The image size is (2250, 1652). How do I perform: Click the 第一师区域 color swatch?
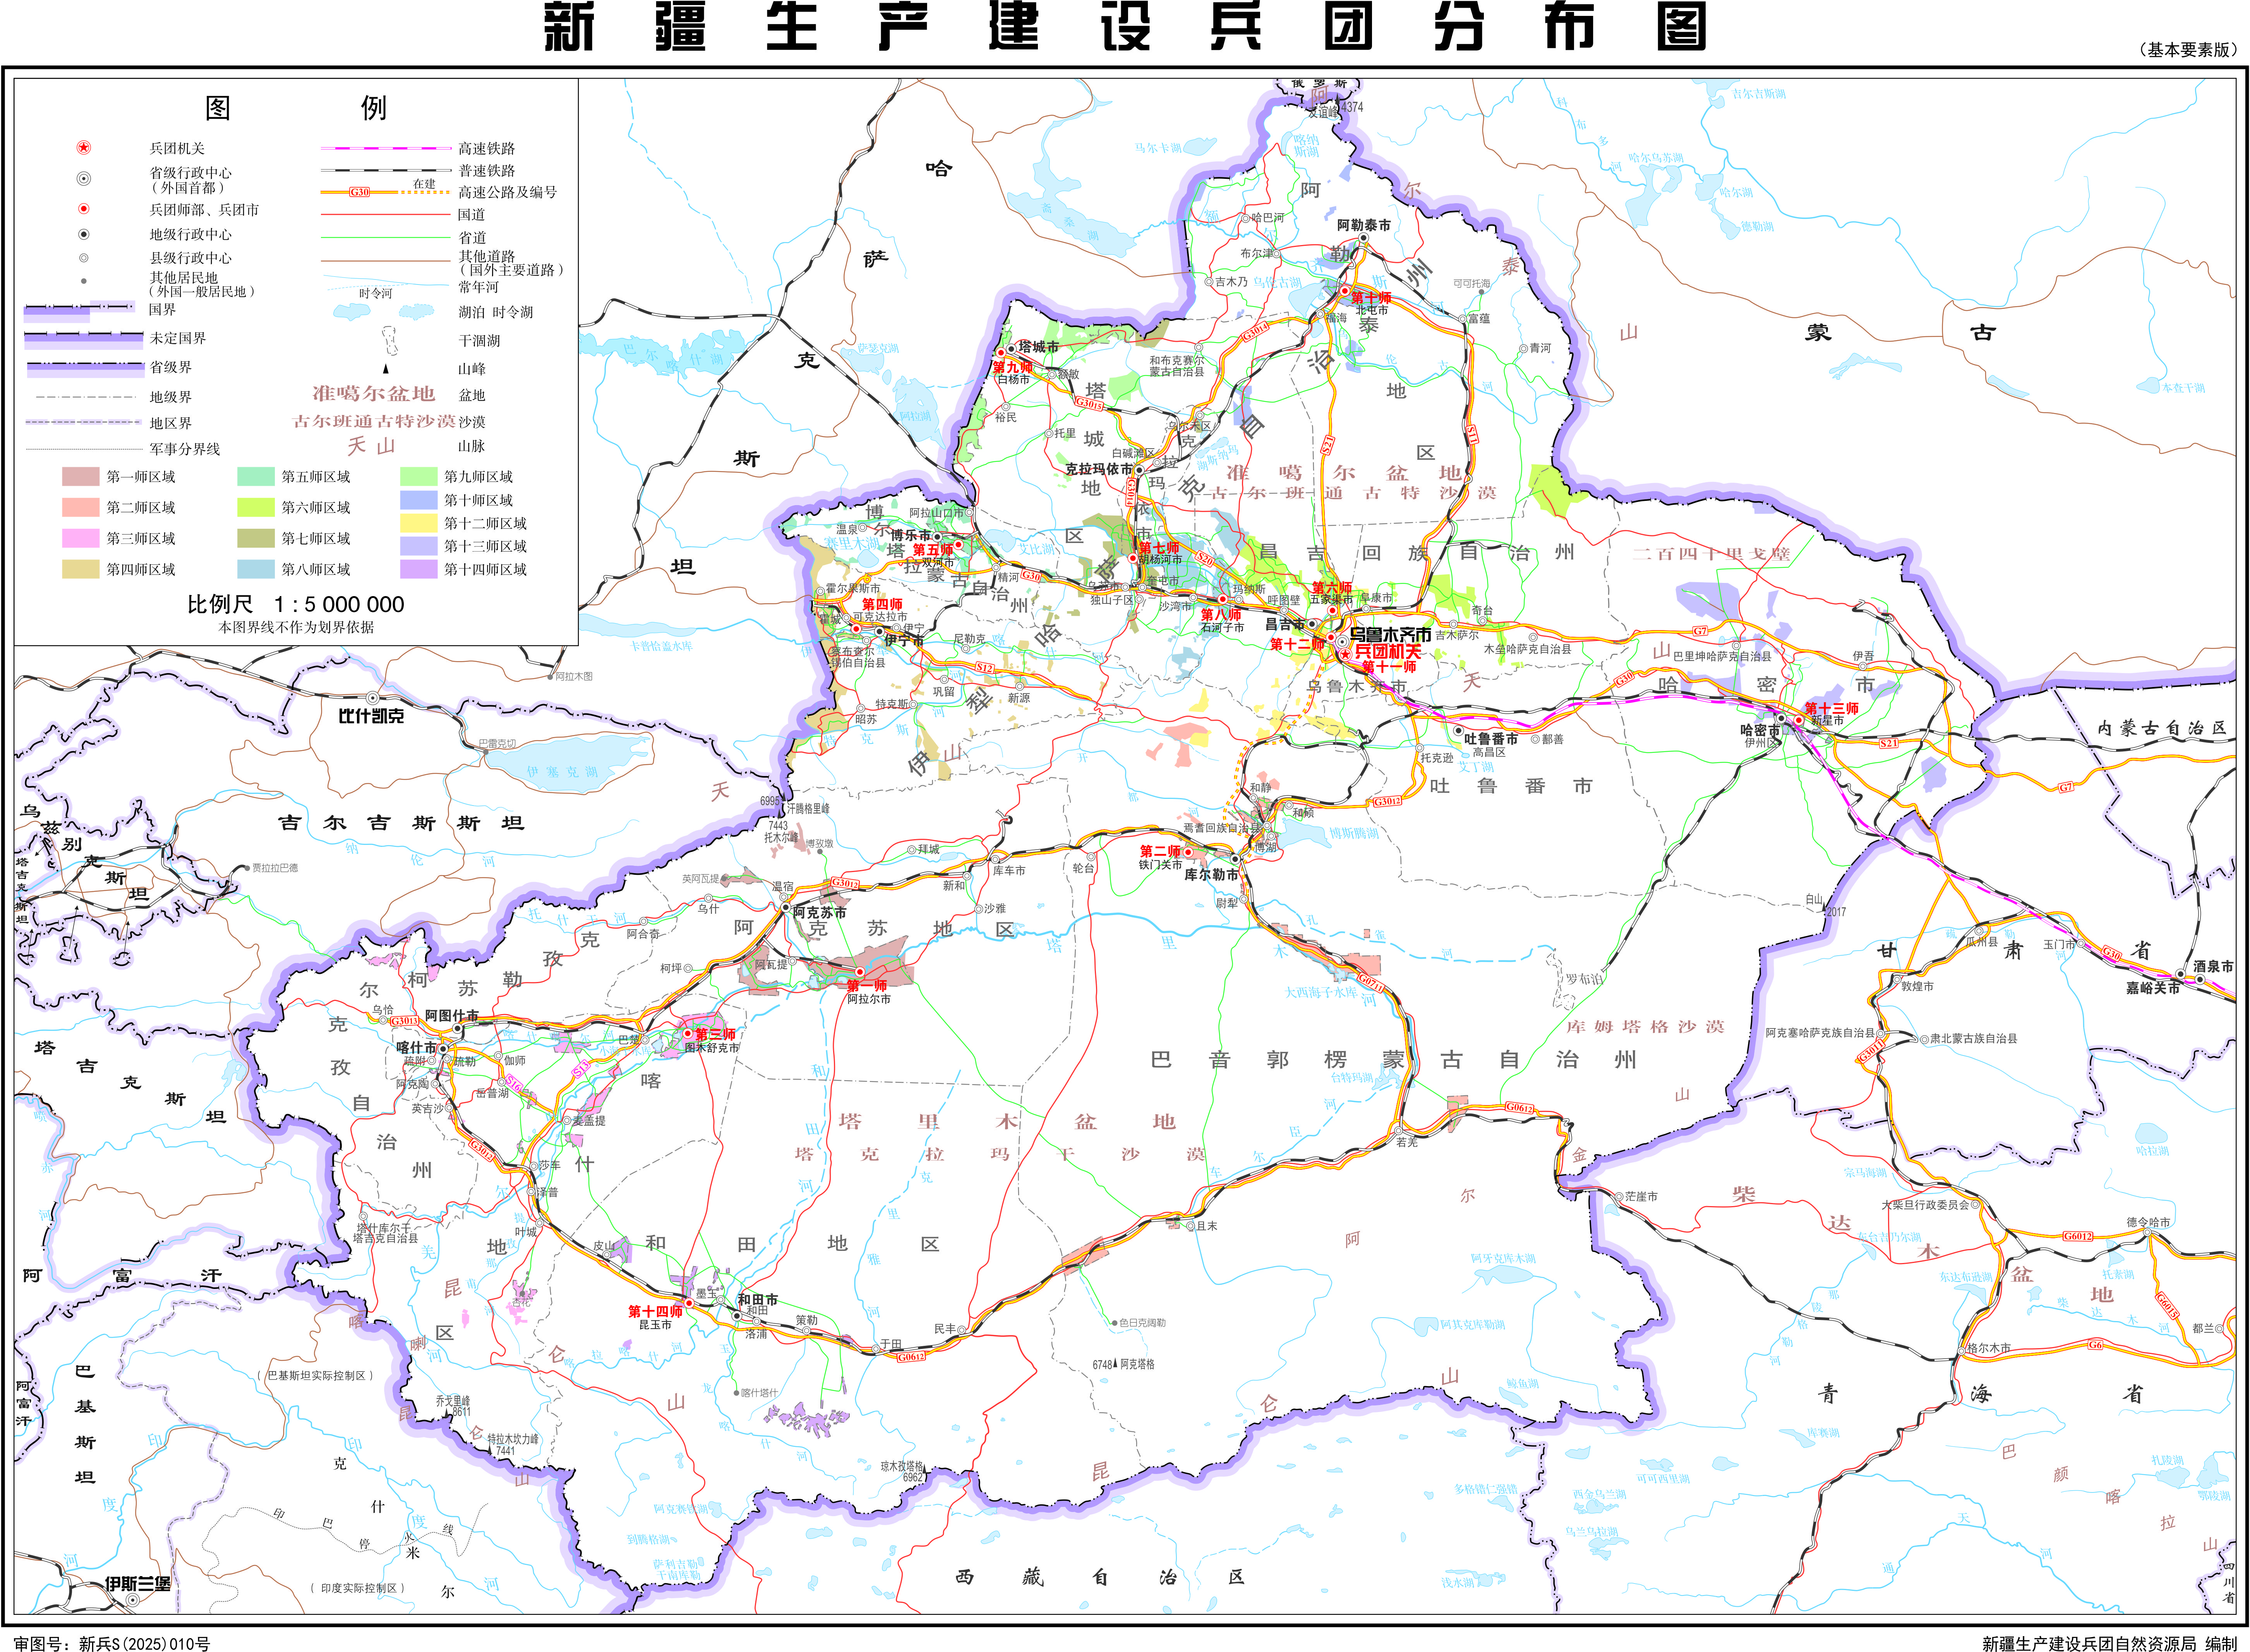tap(80, 477)
